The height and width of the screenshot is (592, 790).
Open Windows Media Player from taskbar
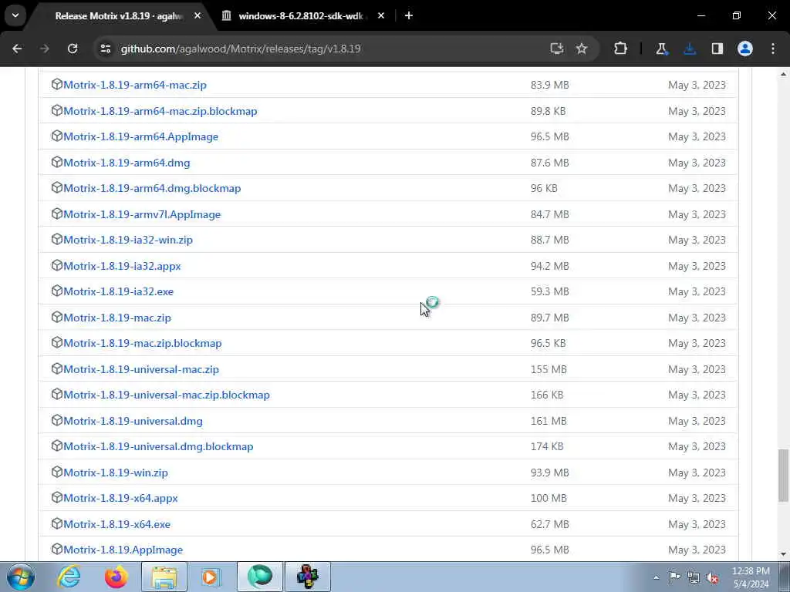tap(211, 577)
